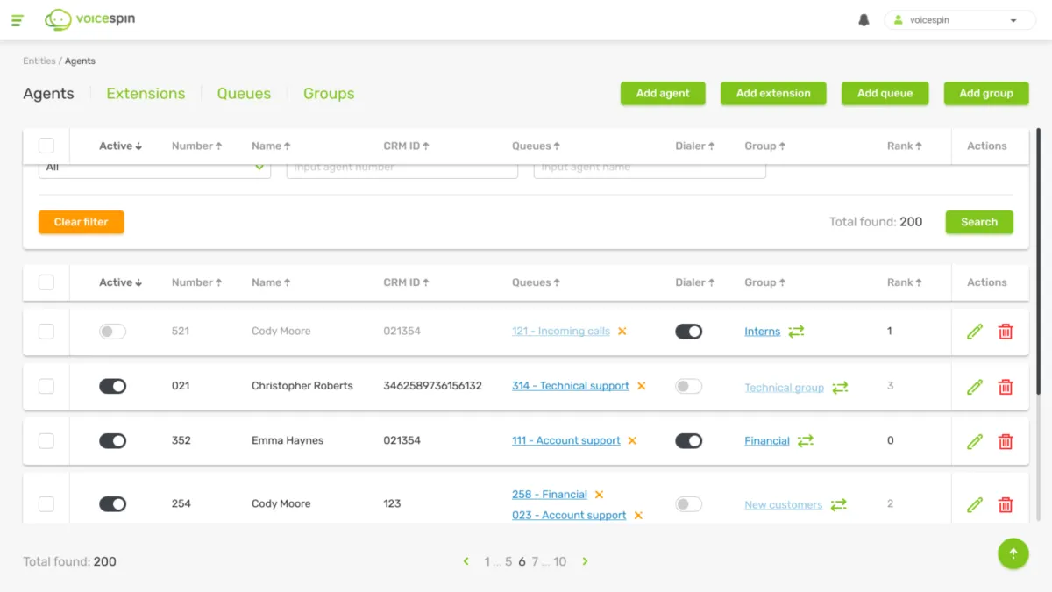Click the Add agent button
Screen dimensions: 1052x592
(663, 93)
